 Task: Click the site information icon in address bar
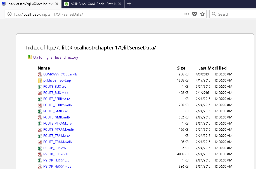(10, 14)
